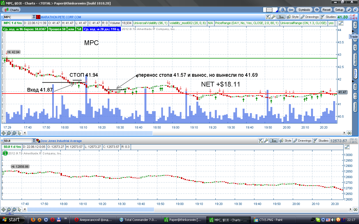Expand the MPC symbol dropdown arrow

34,17
